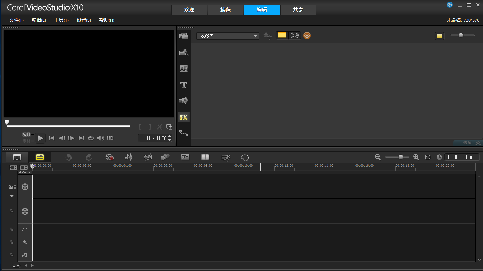Toggle HD preview mode
483x271 pixels.
pos(110,138)
